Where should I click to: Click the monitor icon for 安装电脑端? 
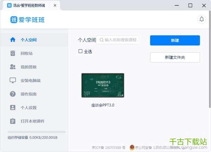click(13, 80)
